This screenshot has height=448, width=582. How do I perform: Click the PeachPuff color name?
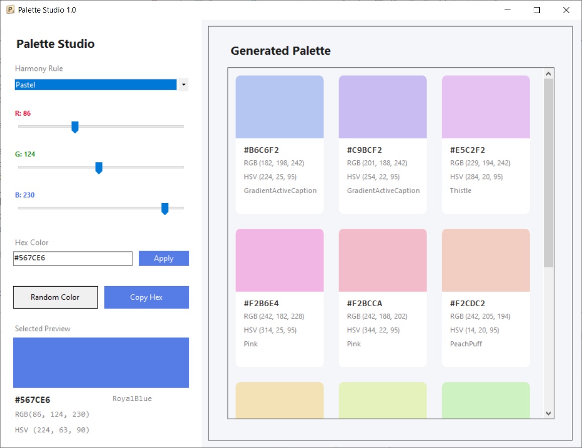[466, 344]
